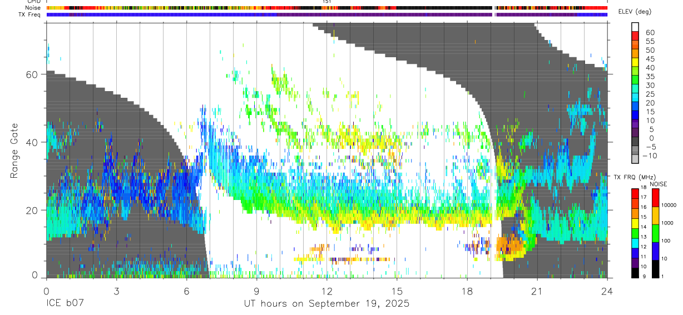Select the green swatch in TX FRQ colorbar

[x=635, y=233]
